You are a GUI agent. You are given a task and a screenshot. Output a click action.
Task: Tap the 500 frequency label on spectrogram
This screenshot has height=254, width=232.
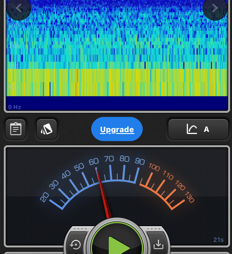tap(14, 25)
